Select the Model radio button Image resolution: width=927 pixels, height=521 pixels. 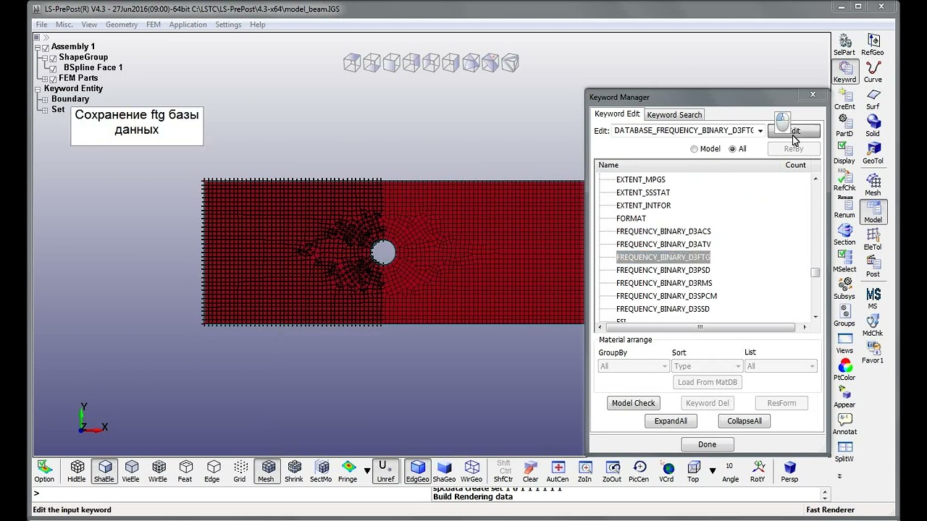coord(694,149)
